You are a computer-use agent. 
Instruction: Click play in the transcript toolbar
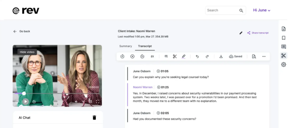click(x=133, y=57)
